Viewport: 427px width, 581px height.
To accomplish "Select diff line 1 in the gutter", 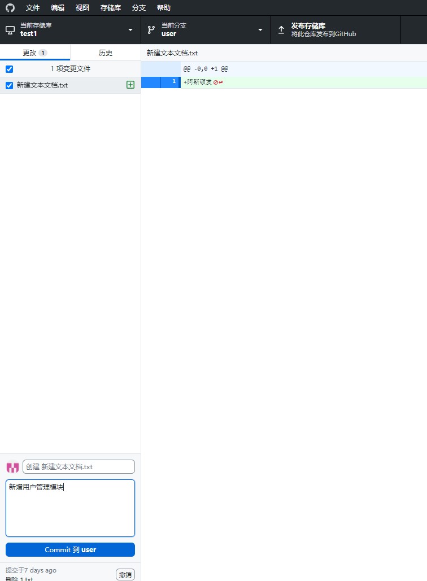I will 160,82.
